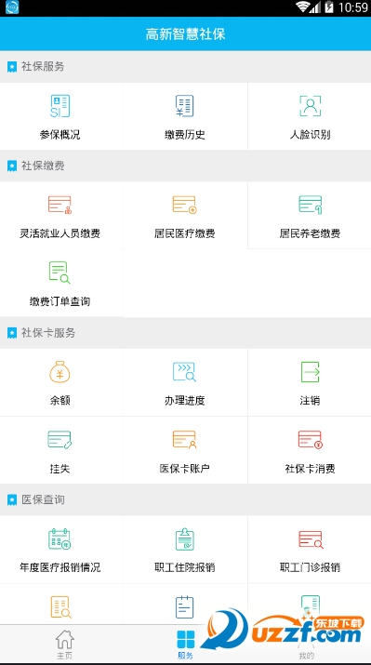Click 人脸识别 label
This screenshot has height=665, width=371.
point(310,135)
